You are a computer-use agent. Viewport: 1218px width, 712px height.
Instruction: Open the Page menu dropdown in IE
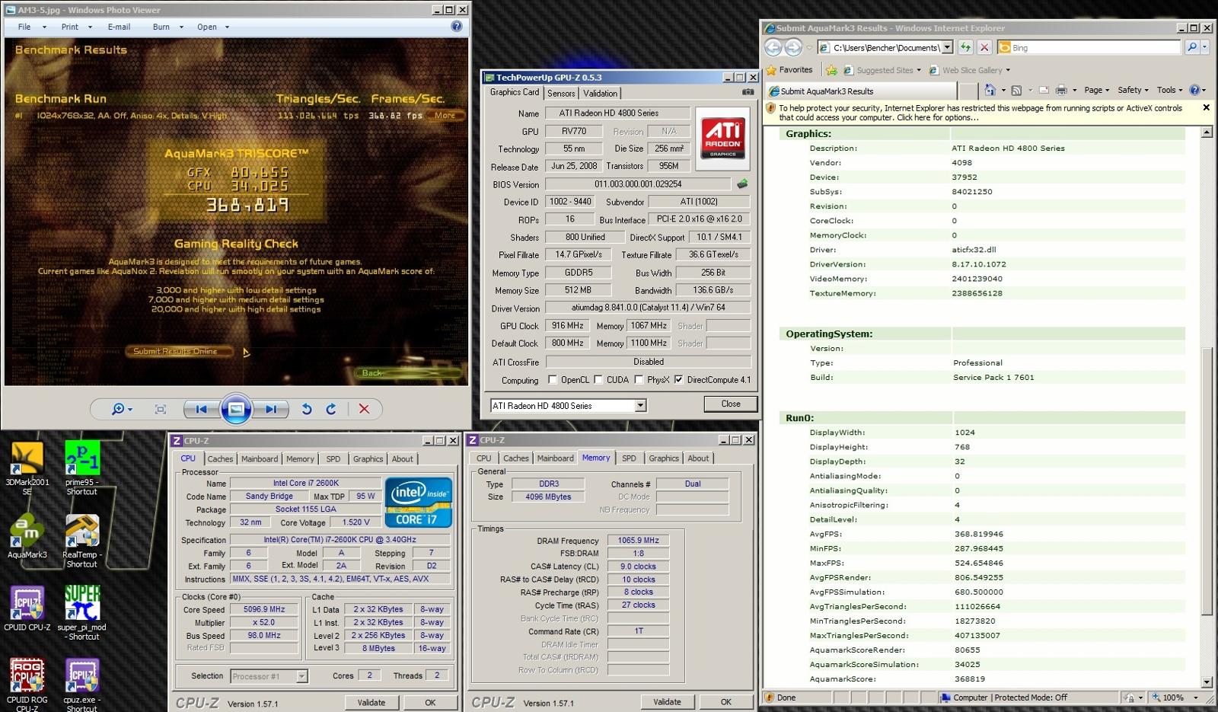1096,90
